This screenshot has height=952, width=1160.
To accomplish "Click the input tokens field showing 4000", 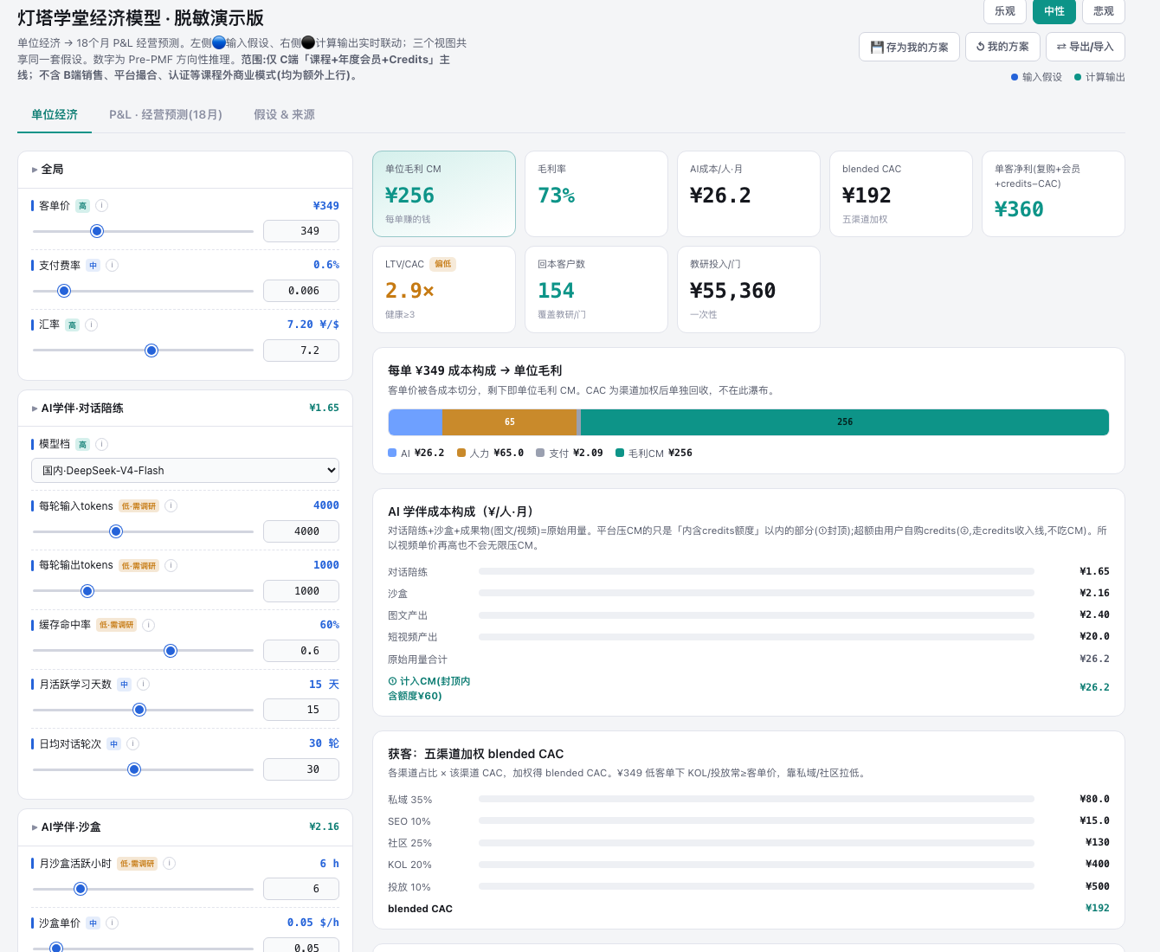I will pos(301,531).
